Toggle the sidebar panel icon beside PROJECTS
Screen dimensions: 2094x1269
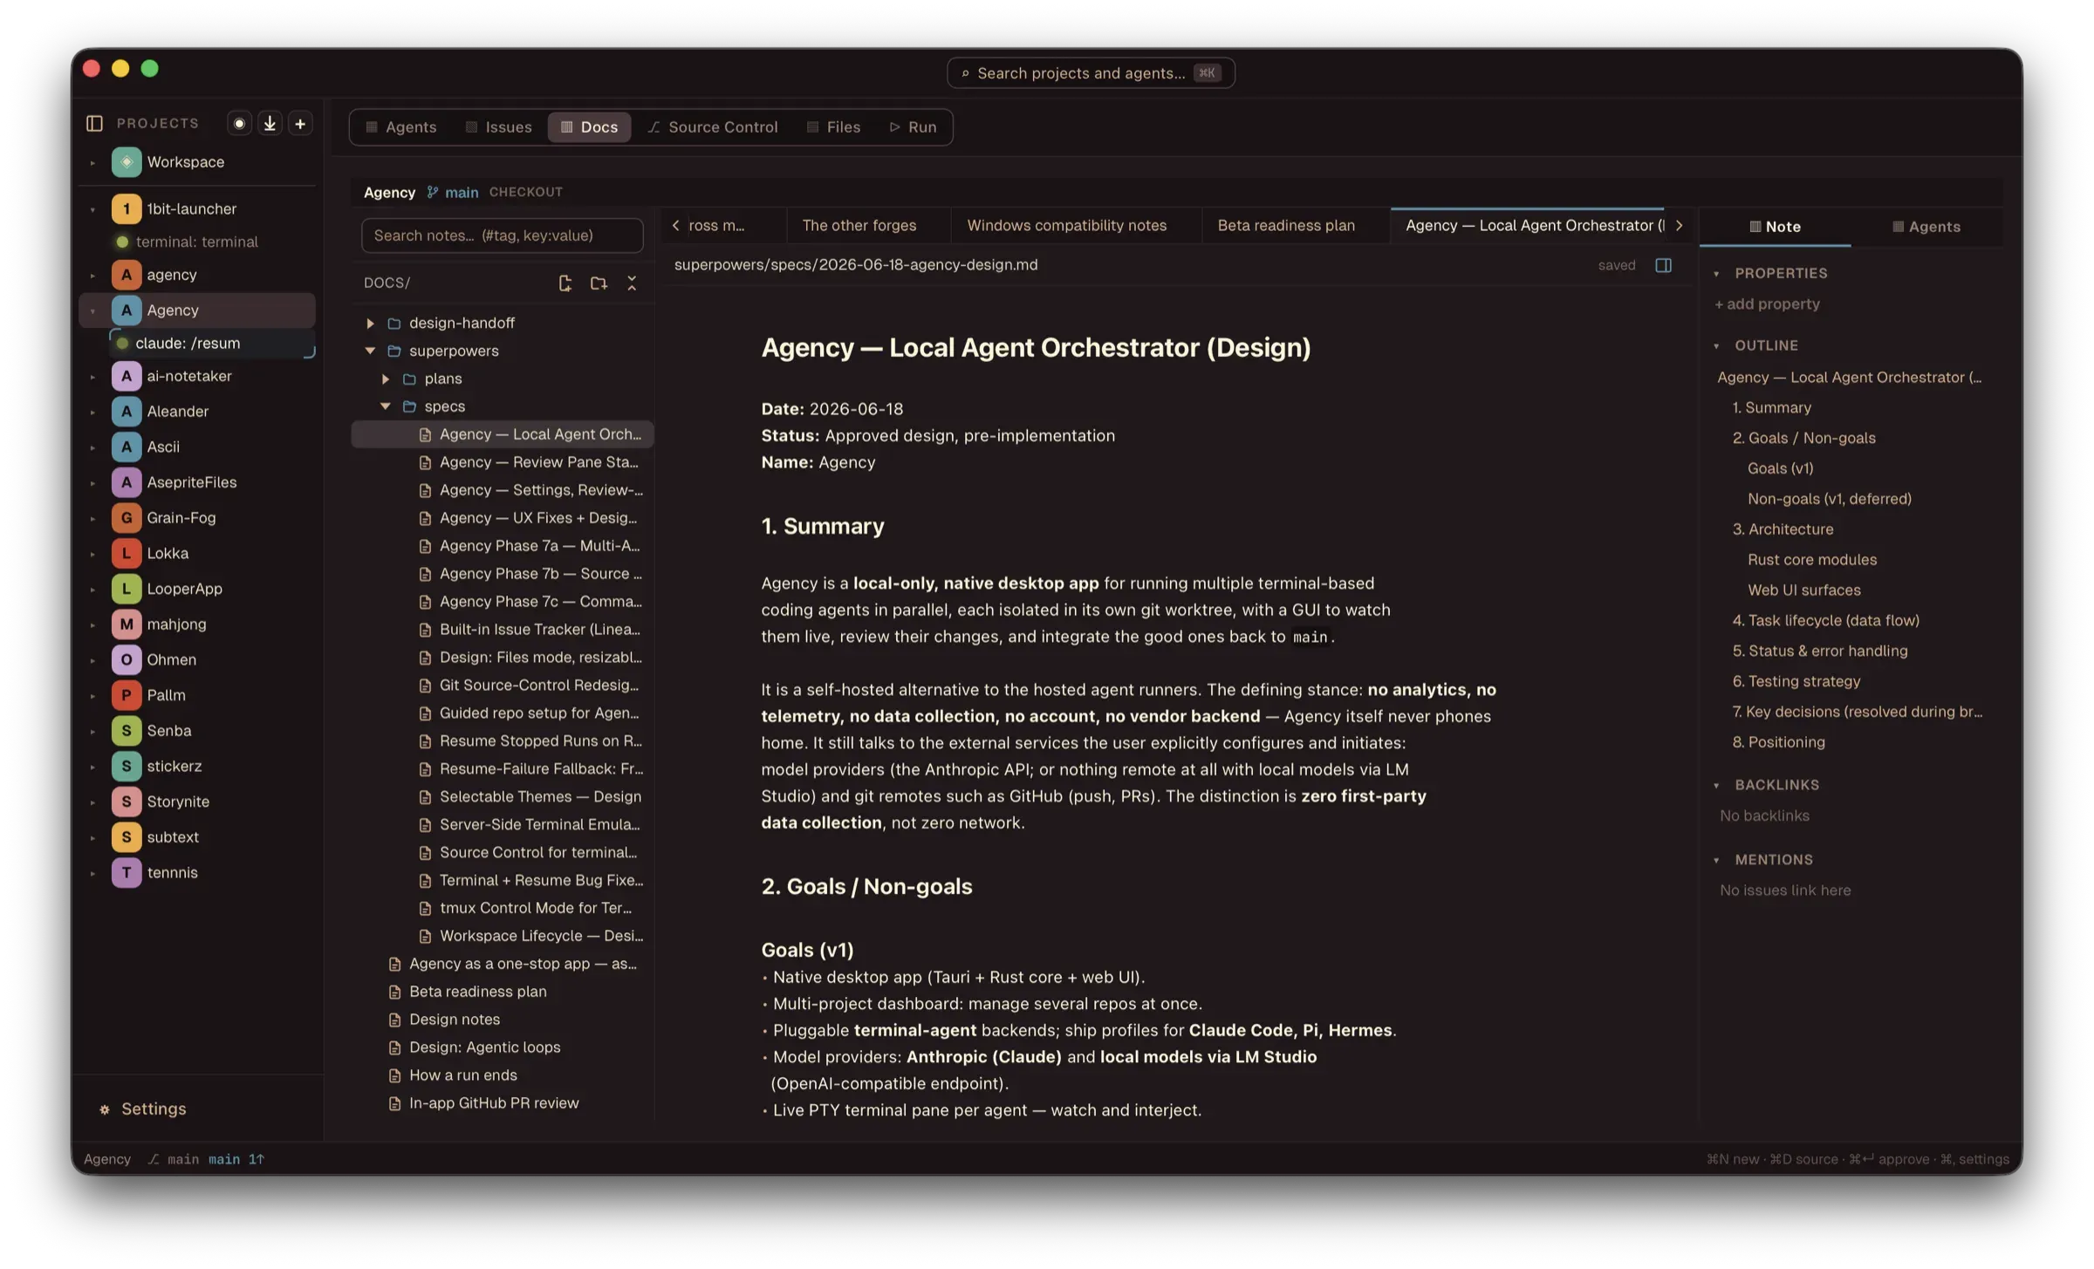(x=94, y=123)
